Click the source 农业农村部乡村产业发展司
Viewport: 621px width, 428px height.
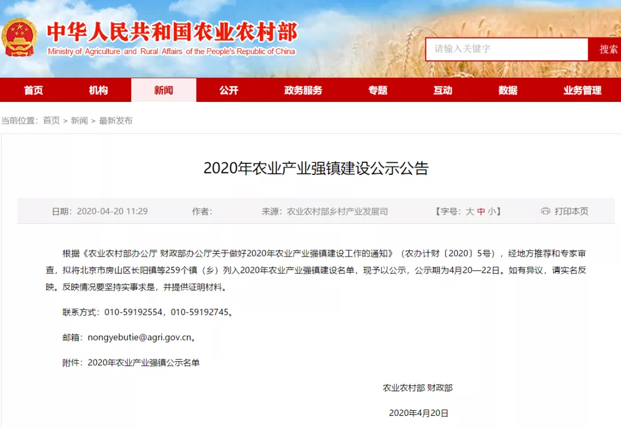click(338, 211)
